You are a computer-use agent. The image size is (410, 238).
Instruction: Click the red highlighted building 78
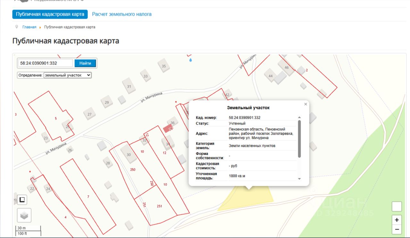168,129
